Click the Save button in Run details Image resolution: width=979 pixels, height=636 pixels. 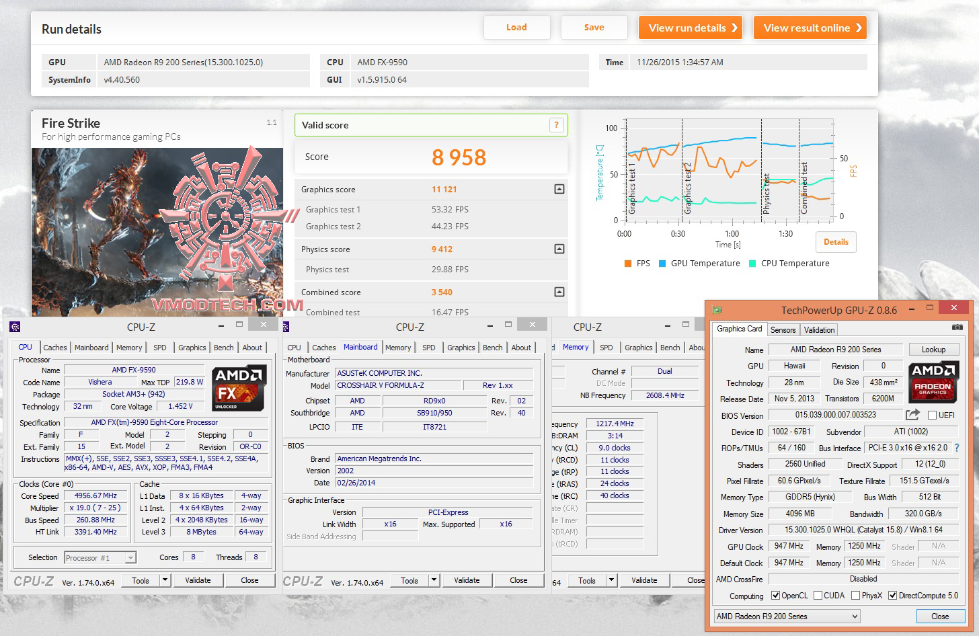(594, 28)
